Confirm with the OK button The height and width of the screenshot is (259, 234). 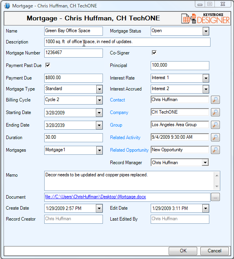183,251
